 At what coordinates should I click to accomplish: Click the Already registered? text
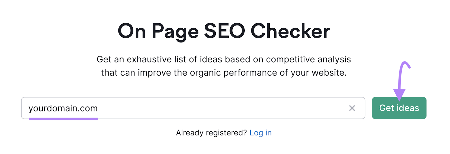click(x=211, y=133)
